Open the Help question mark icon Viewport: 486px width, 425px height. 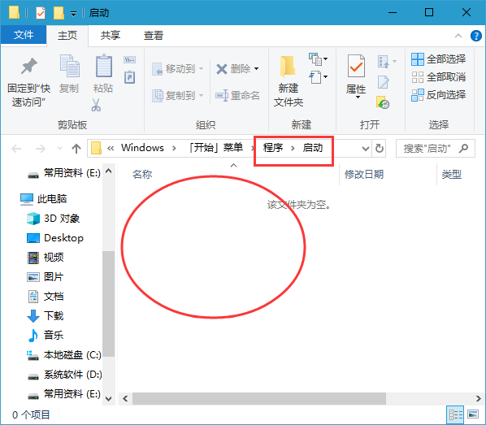[x=475, y=36]
